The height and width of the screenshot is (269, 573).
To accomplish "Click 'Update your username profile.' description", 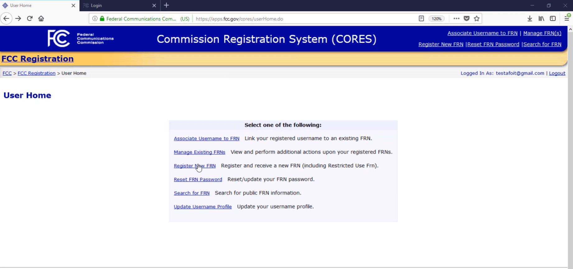I will click(275, 207).
